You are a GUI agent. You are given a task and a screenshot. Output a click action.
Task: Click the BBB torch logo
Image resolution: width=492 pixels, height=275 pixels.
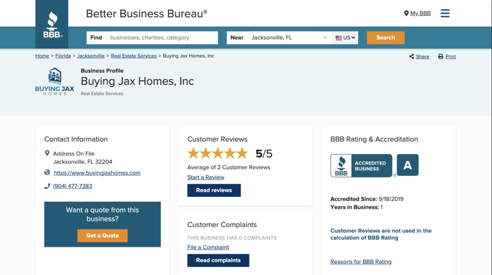click(x=52, y=24)
